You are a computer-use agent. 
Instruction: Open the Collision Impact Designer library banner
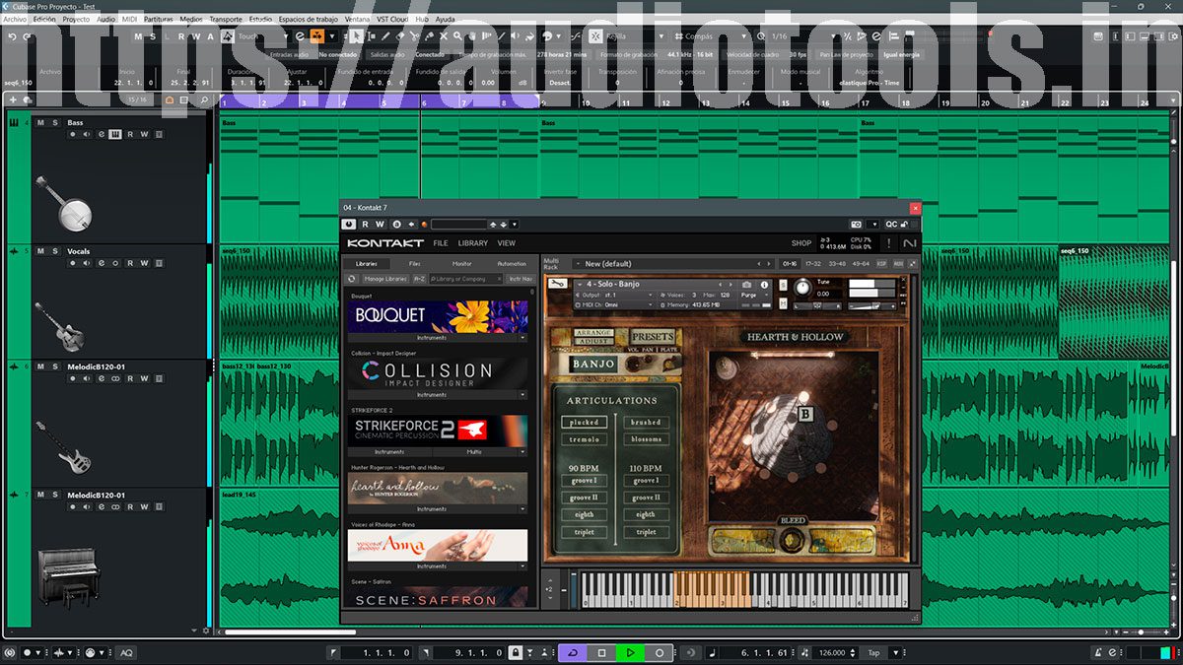[x=438, y=373]
